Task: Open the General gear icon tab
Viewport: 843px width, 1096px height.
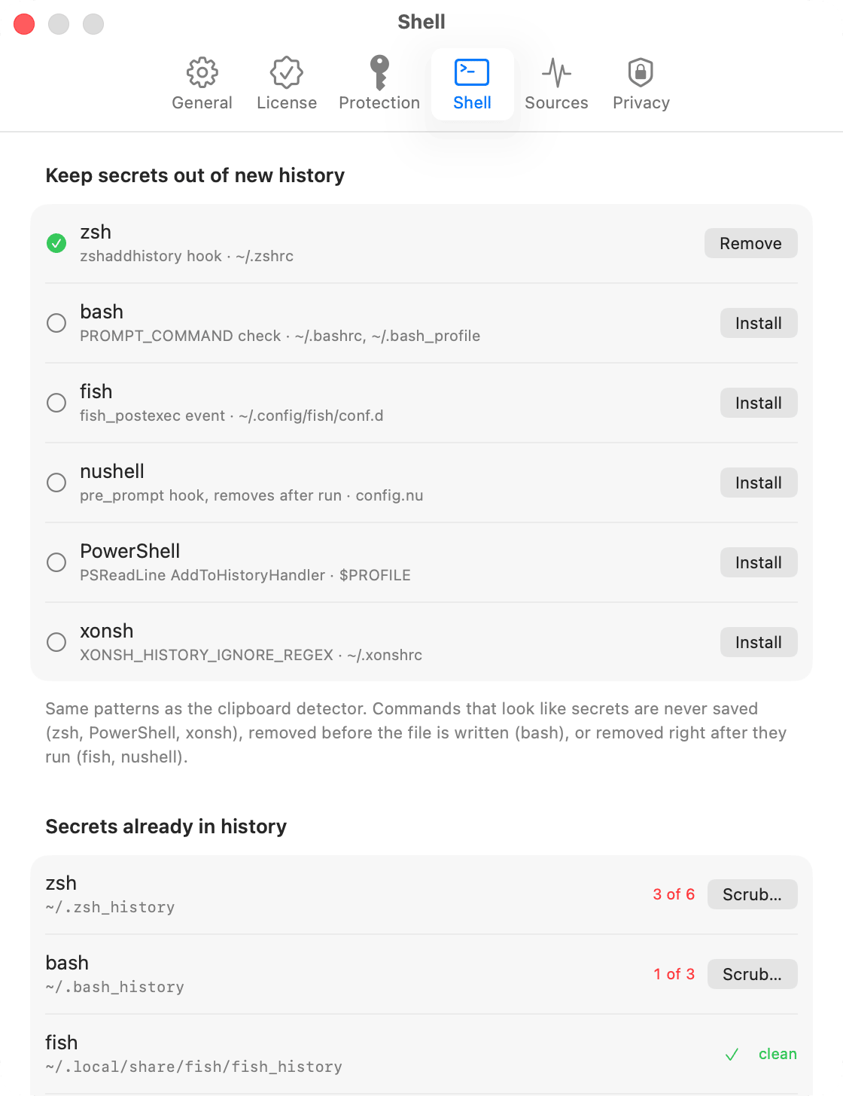Action: click(202, 84)
